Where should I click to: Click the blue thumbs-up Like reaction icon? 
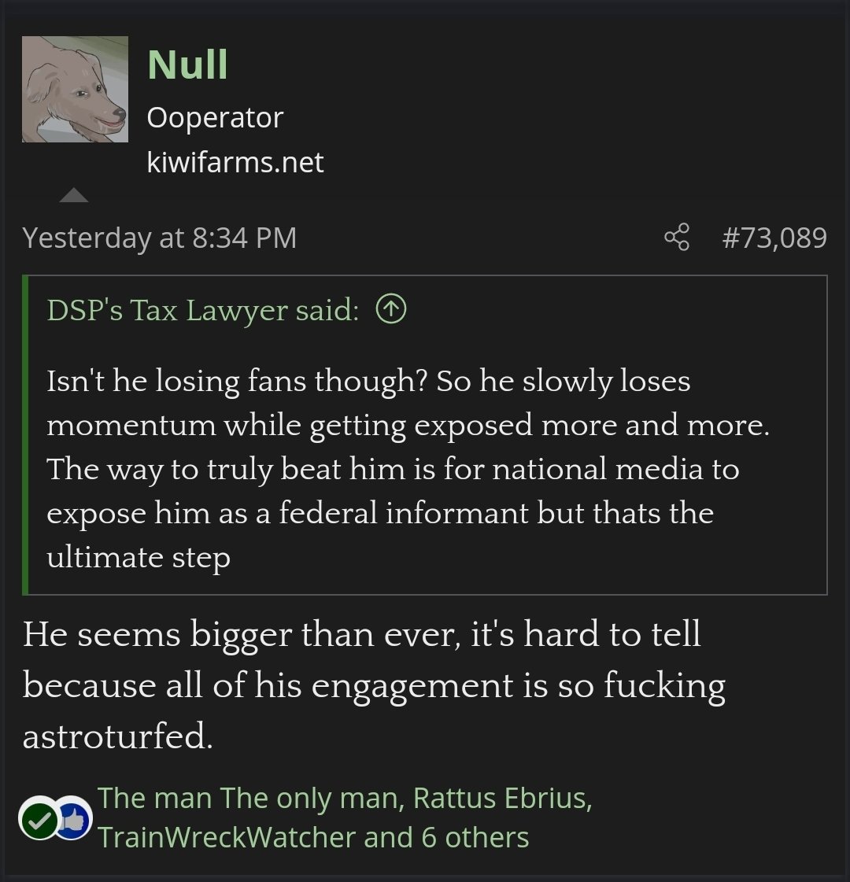(x=74, y=818)
